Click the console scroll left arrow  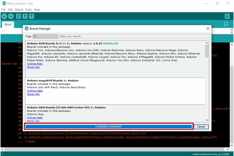click(2, 149)
